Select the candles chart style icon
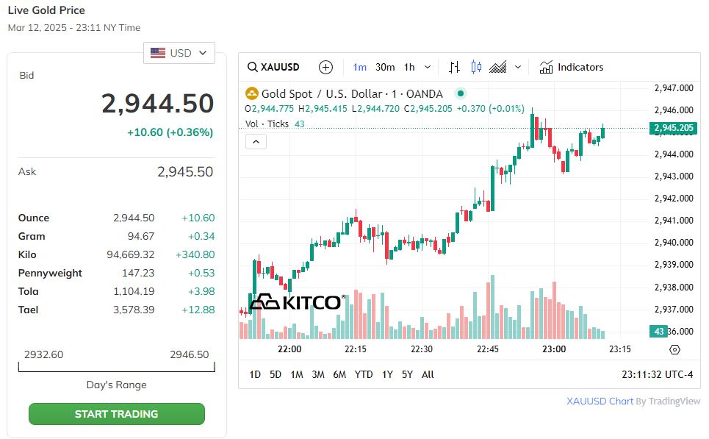Image resolution: width=709 pixels, height=439 pixels. coord(476,67)
